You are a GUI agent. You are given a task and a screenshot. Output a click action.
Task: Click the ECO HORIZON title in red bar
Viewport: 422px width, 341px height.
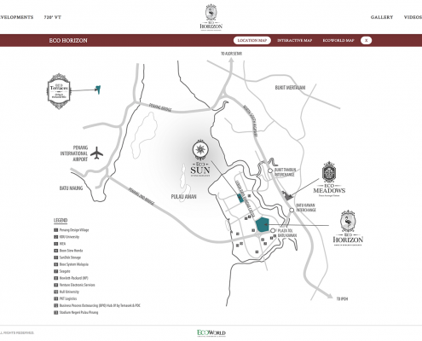pos(68,40)
